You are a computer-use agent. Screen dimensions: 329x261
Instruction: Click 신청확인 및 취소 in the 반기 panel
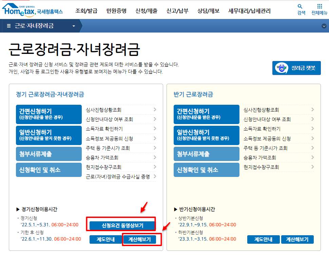coord(207,170)
